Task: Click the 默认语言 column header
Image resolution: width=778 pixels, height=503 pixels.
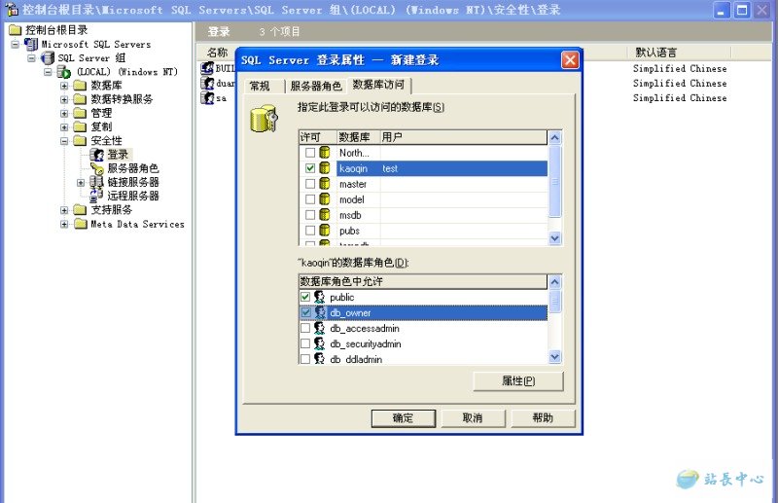Action: click(x=681, y=53)
